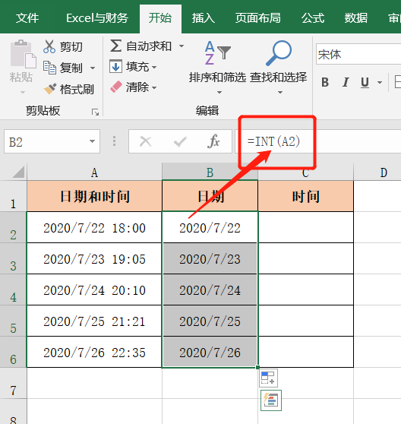401x424 pixels.
Task: Click the Copy icon
Action: (x=49, y=68)
